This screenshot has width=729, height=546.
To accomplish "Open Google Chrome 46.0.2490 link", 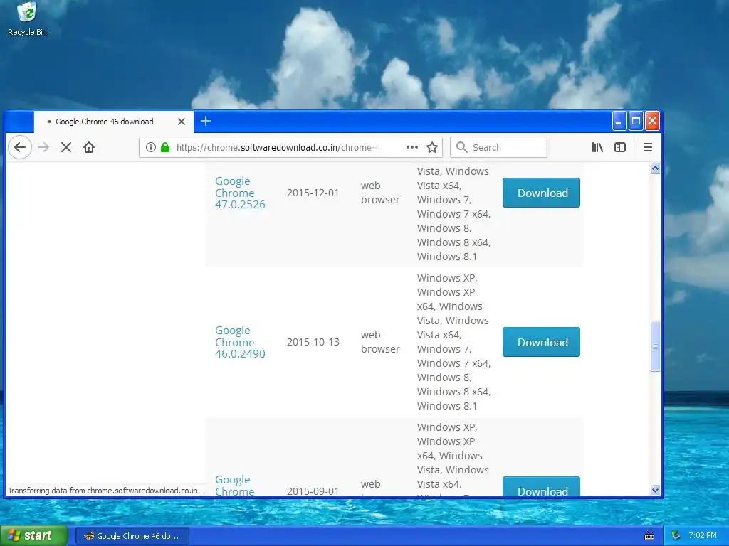I will point(240,342).
